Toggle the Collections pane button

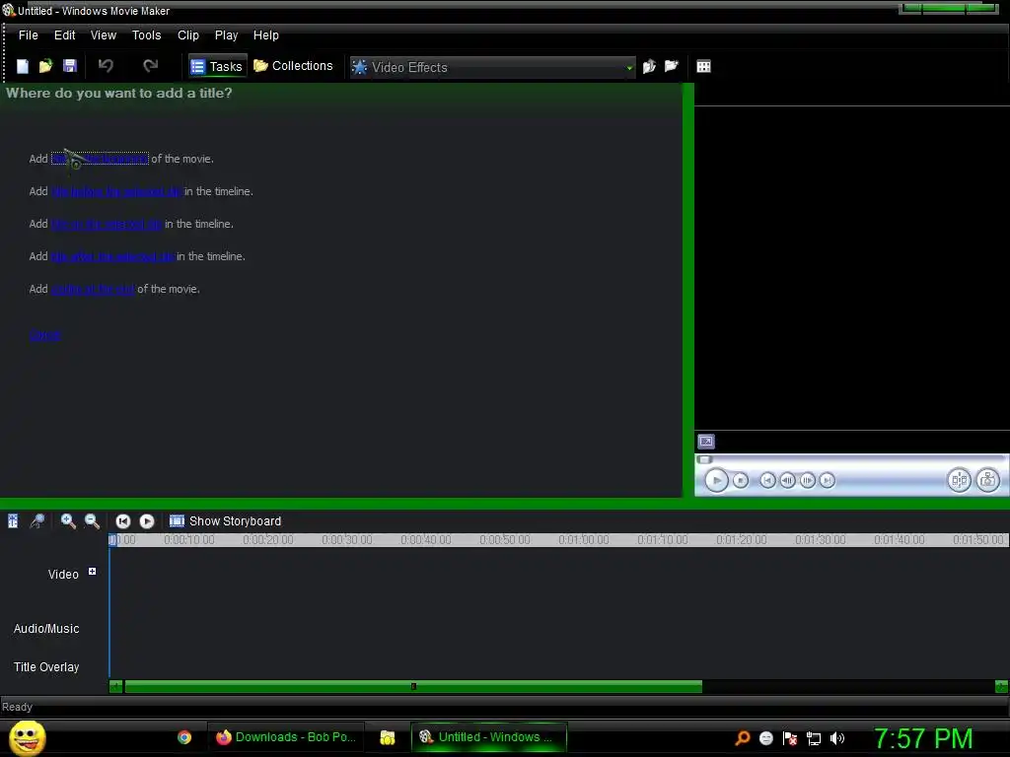pos(294,66)
